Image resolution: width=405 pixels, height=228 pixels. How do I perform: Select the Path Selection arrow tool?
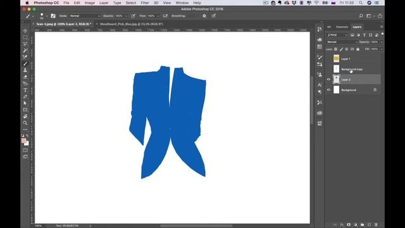(25, 103)
